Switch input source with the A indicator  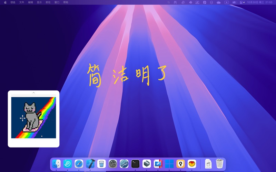[x=227, y=2]
